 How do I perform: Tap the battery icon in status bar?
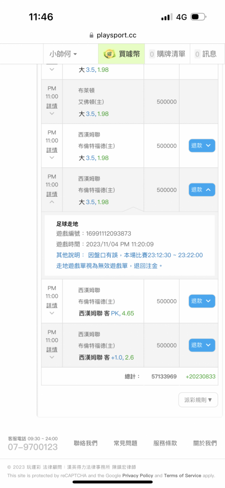tap(199, 17)
